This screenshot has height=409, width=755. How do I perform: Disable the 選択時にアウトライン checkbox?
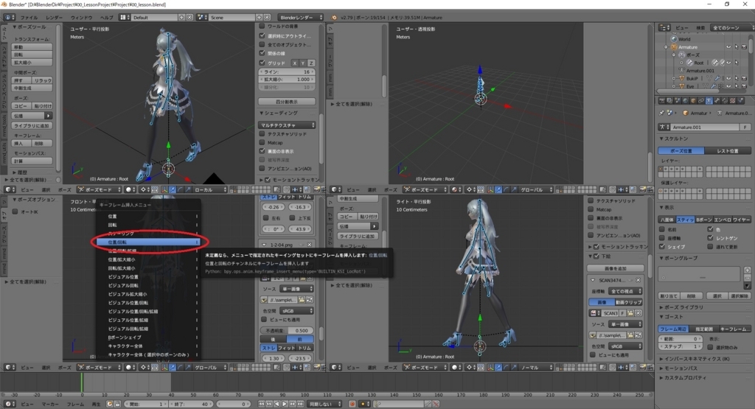tap(262, 35)
